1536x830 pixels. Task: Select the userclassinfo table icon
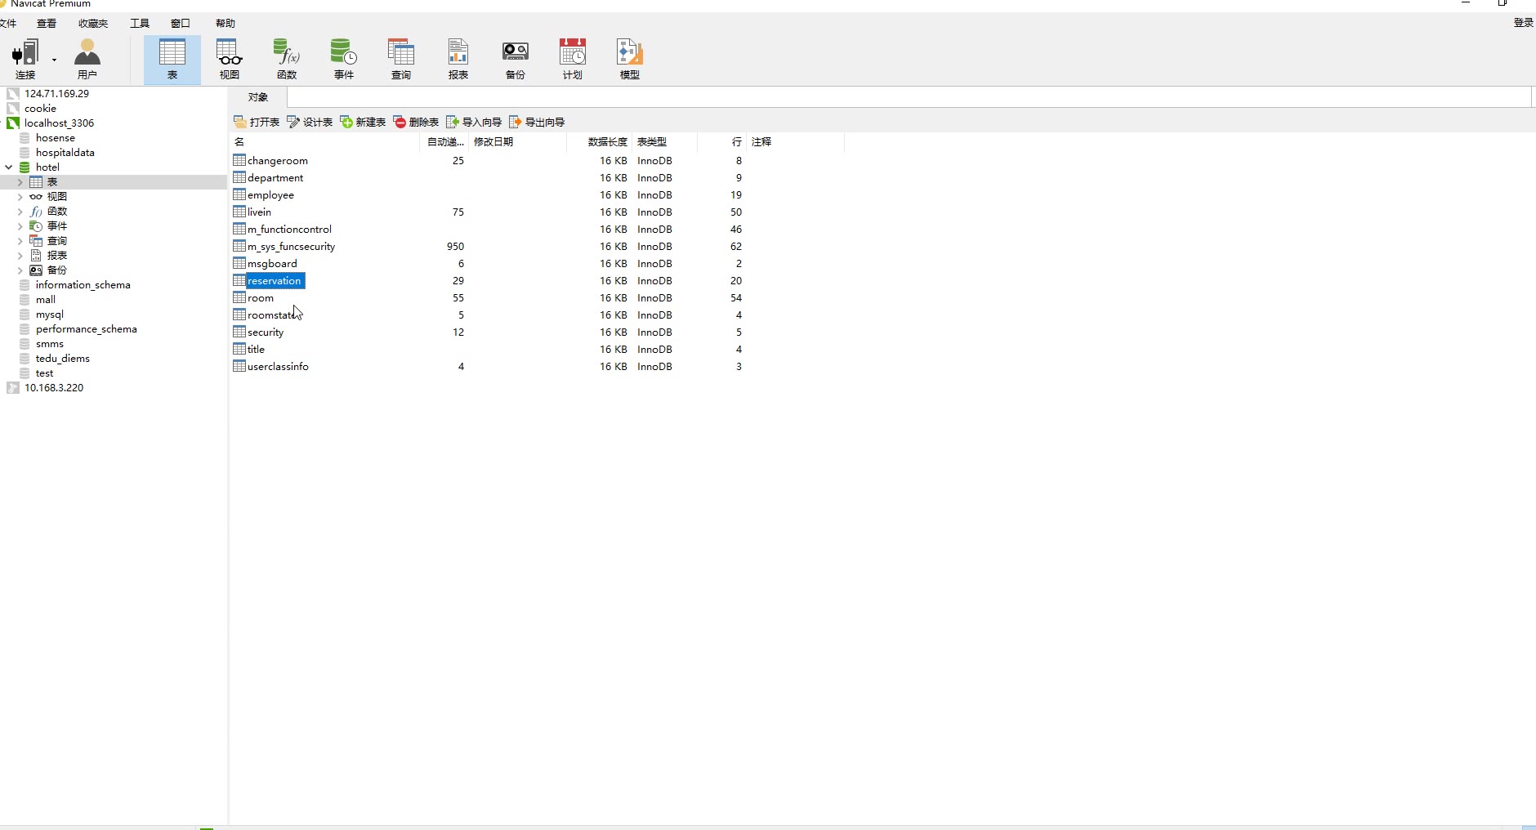[239, 366]
